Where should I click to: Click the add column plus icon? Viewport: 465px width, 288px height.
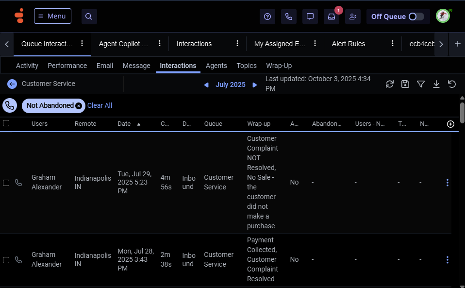point(450,124)
